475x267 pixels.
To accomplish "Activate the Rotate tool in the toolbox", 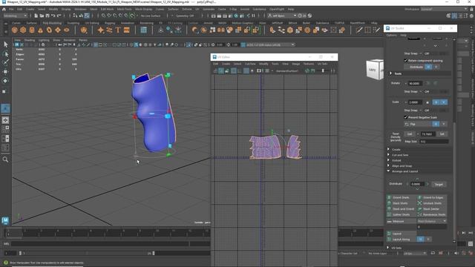I will pos(5,81).
